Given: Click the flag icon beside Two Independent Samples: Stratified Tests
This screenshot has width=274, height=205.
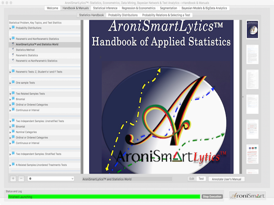Looking at the screenshot, I should 13,154.
